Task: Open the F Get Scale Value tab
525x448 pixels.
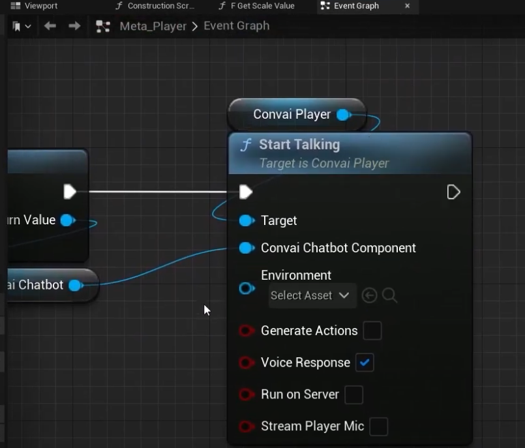Action: [x=257, y=6]
